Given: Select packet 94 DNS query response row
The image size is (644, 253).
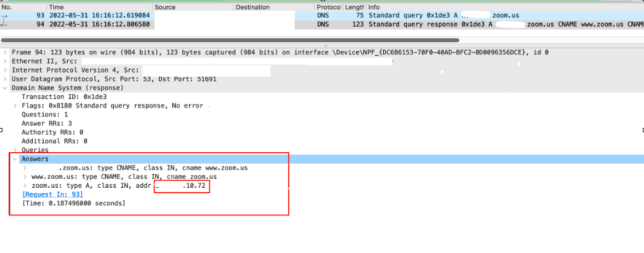Looking at the screenshot, I should (322, 25).
